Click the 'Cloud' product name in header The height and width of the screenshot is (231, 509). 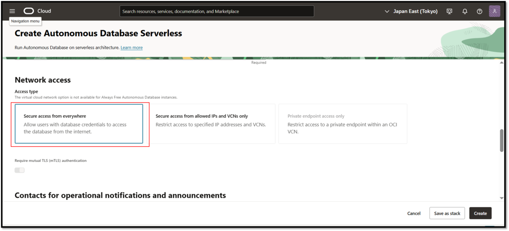[44, 11]
